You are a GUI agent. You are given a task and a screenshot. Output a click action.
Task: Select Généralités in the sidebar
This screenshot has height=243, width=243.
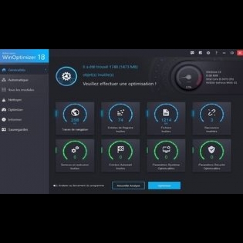24,70
